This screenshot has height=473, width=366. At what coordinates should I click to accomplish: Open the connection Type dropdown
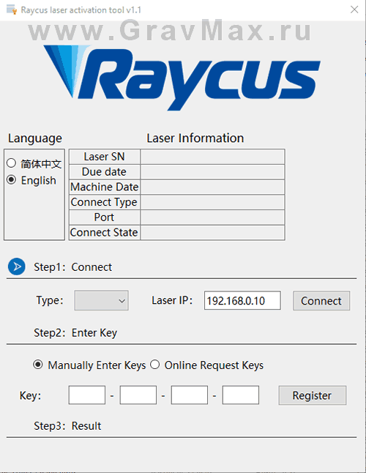coord(101,300)
